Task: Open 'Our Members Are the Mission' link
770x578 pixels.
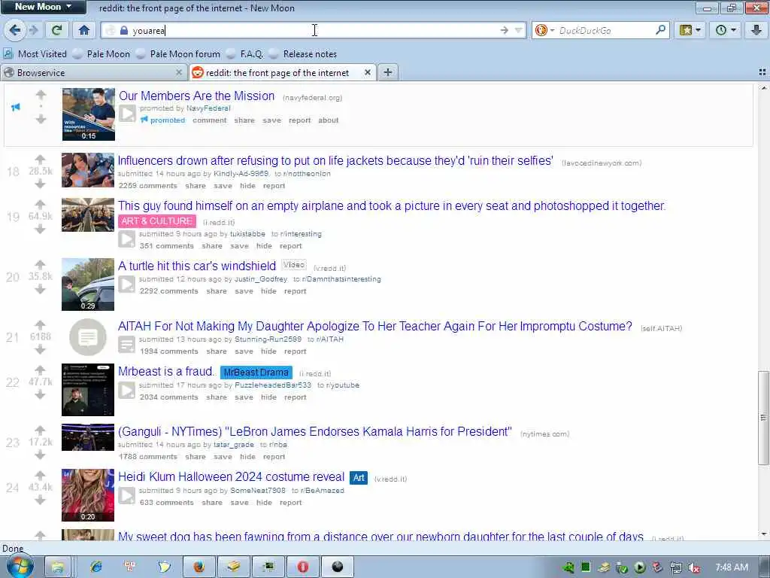Action: [x=197, y=96]
